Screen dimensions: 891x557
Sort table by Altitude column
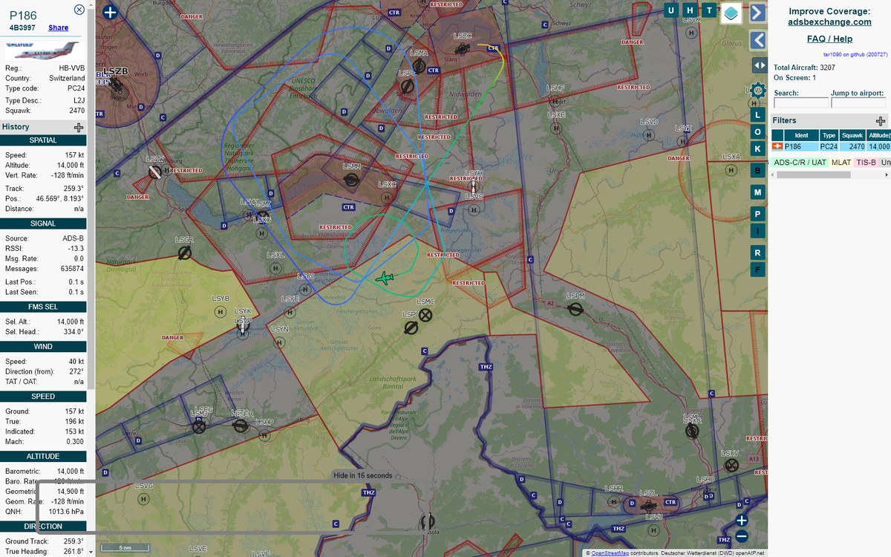click(879, 135)
